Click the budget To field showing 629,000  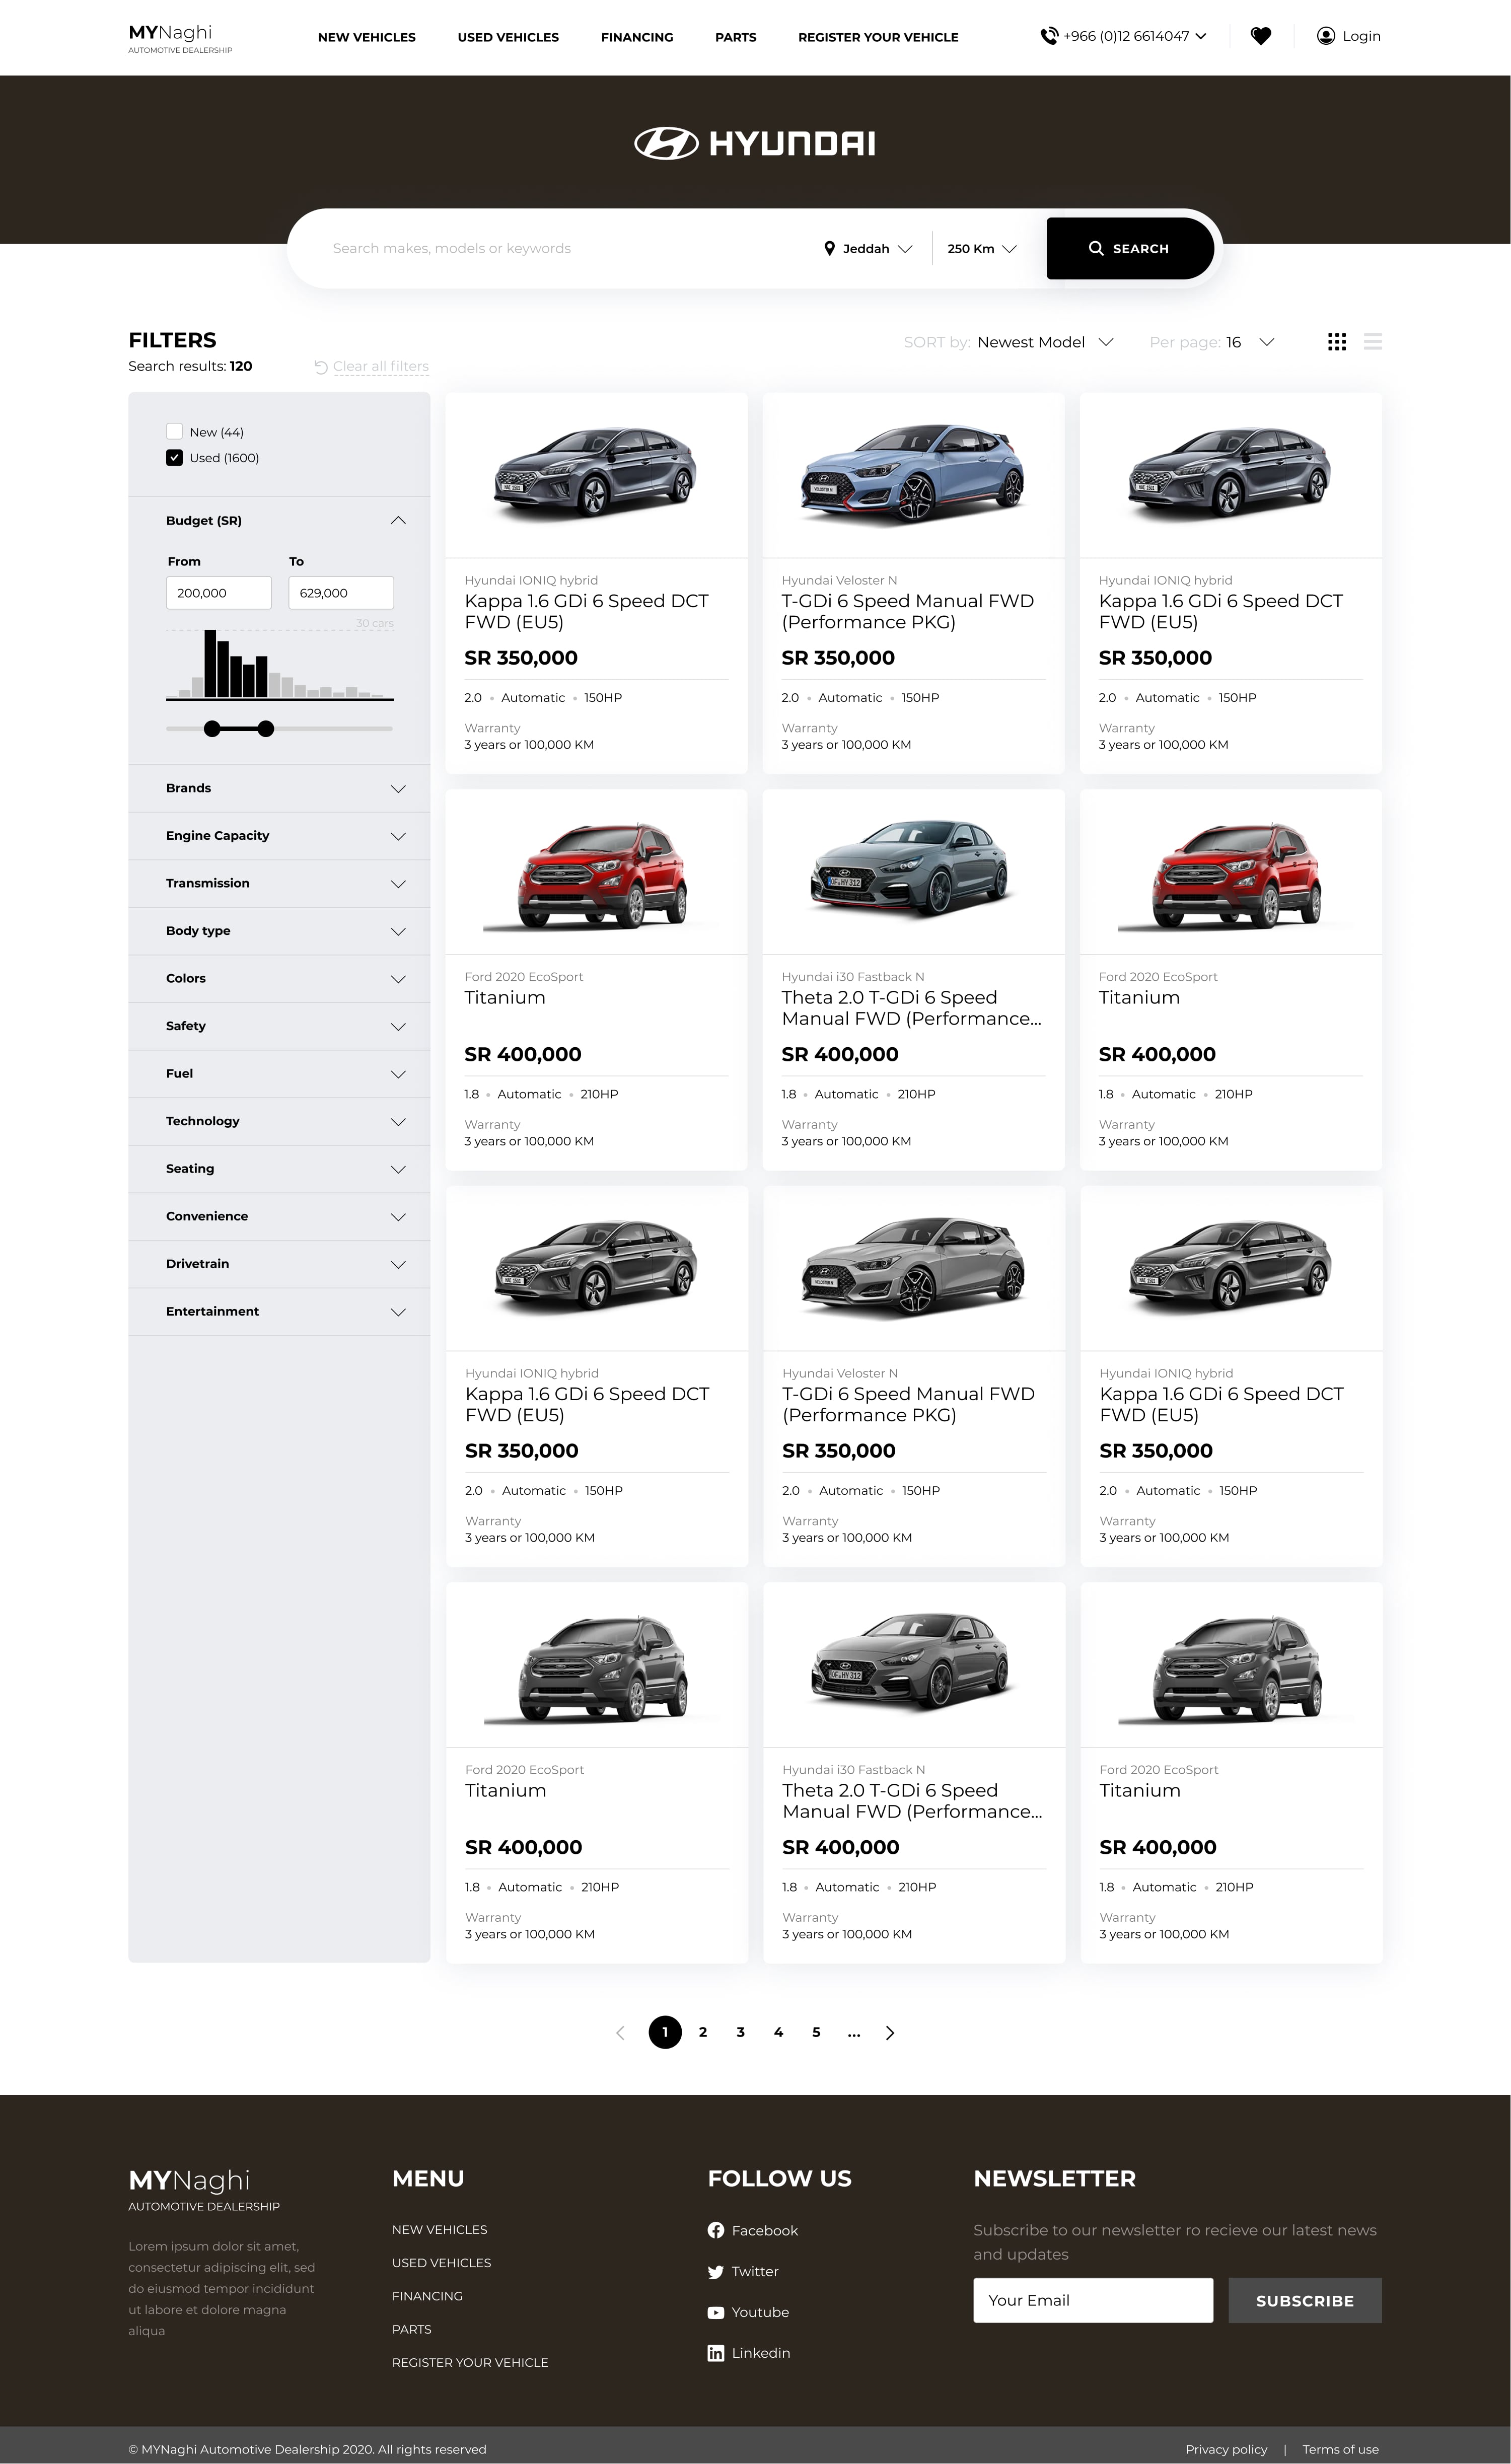tap(341, 593)
